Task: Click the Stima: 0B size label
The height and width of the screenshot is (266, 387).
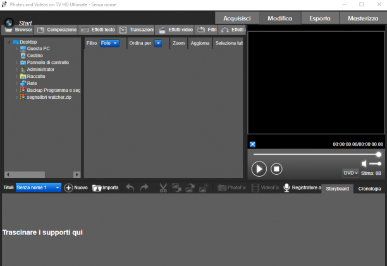Action: [x=371, y=173]
